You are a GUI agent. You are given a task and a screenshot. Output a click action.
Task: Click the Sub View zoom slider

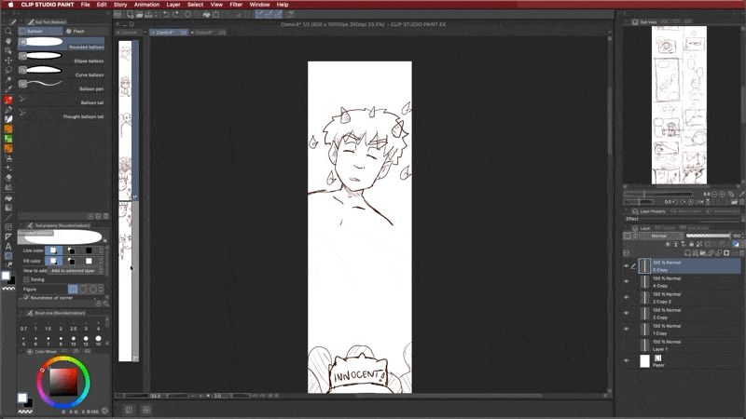(x=658, y=194)
